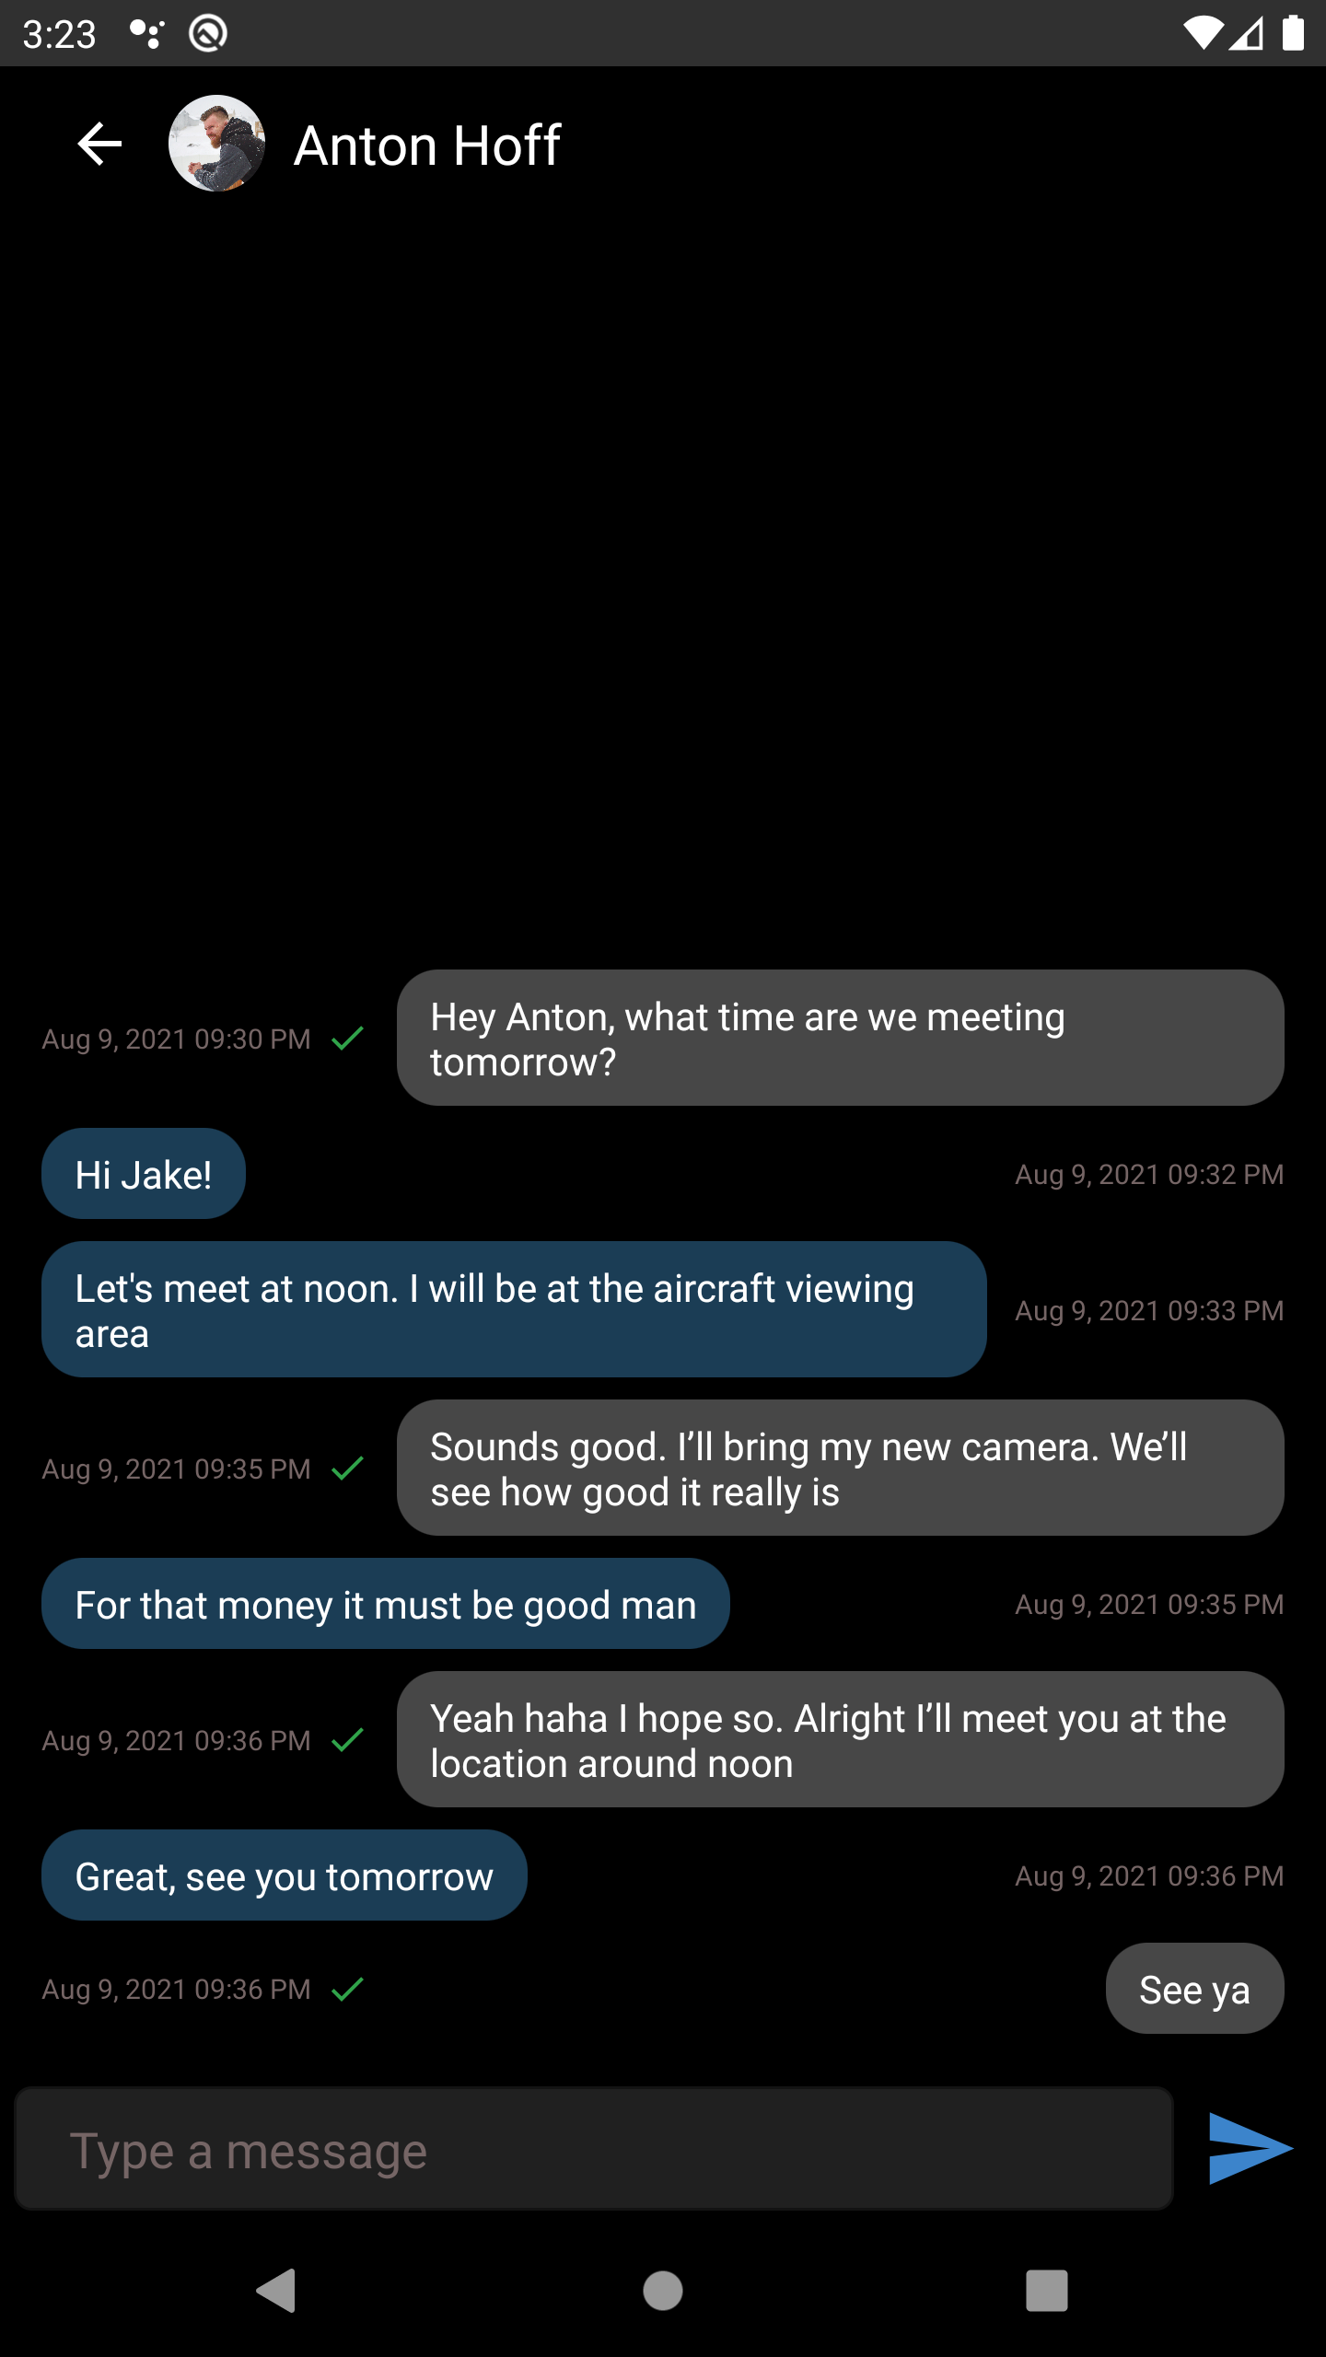1326x2357 pixels.
Task: Open recent apps with the square button
Action: pos(1046,2290)
